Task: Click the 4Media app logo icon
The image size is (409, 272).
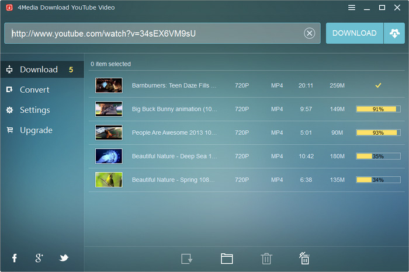Action: coord(9,8)
